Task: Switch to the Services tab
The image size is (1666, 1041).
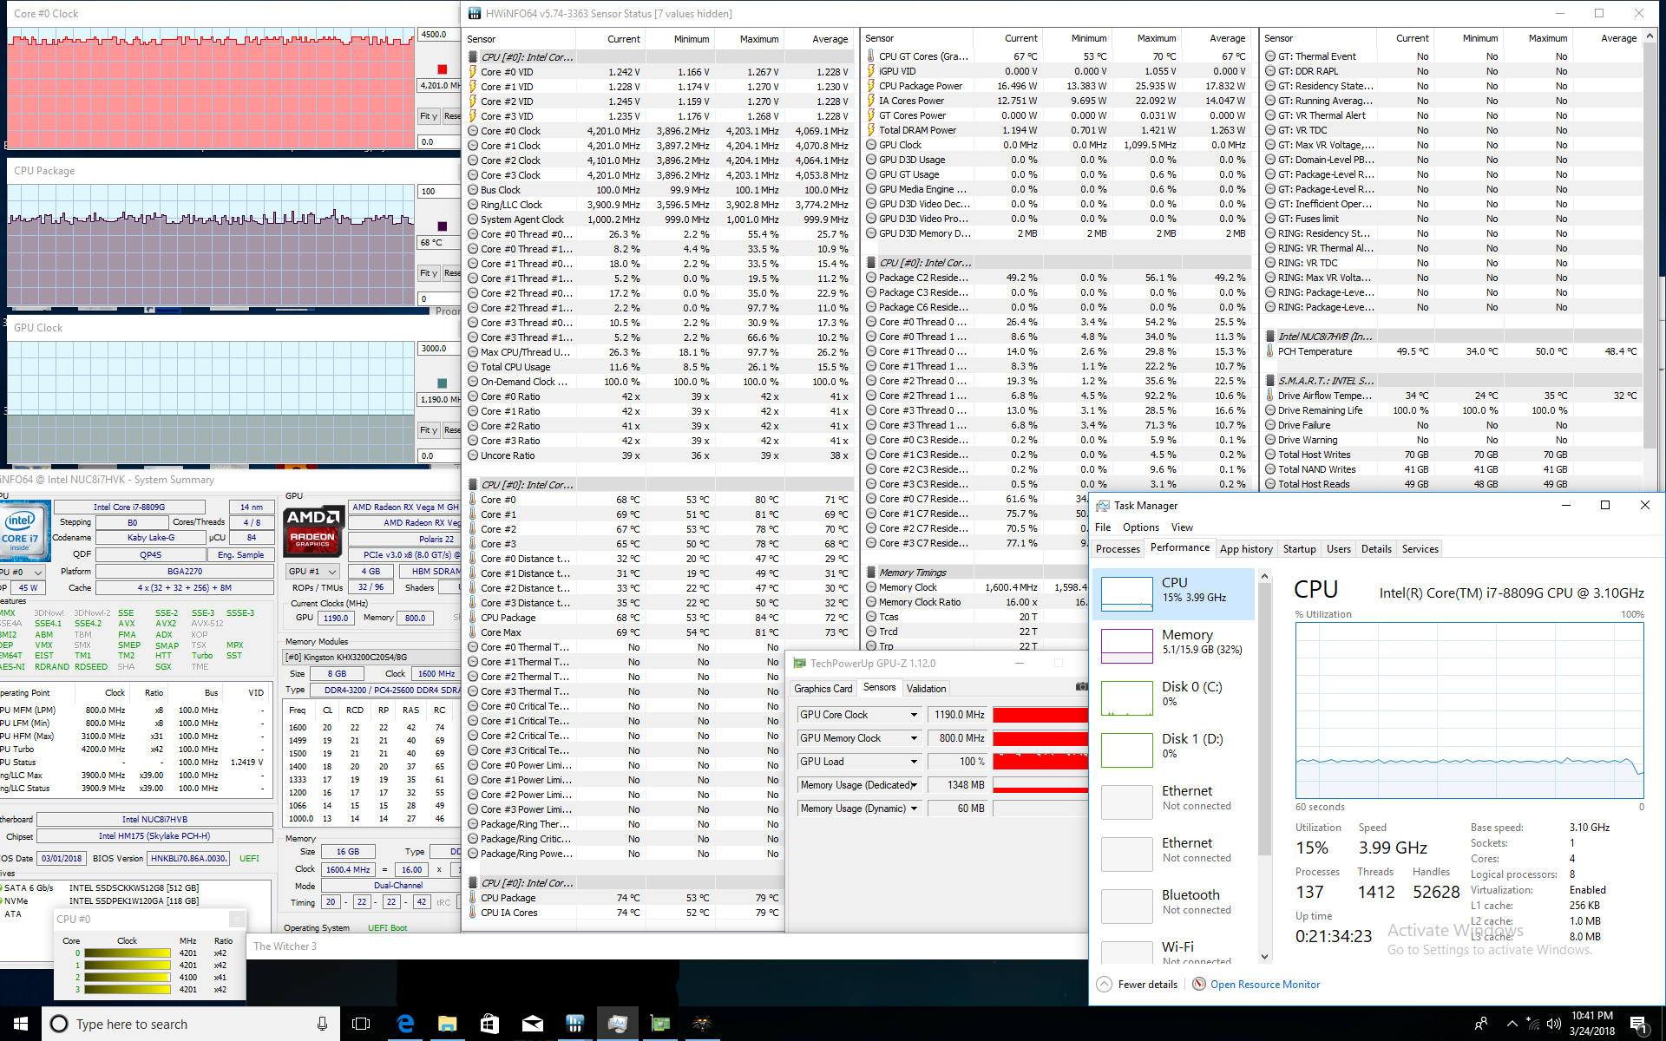Action: click(x=1420, y=548)
